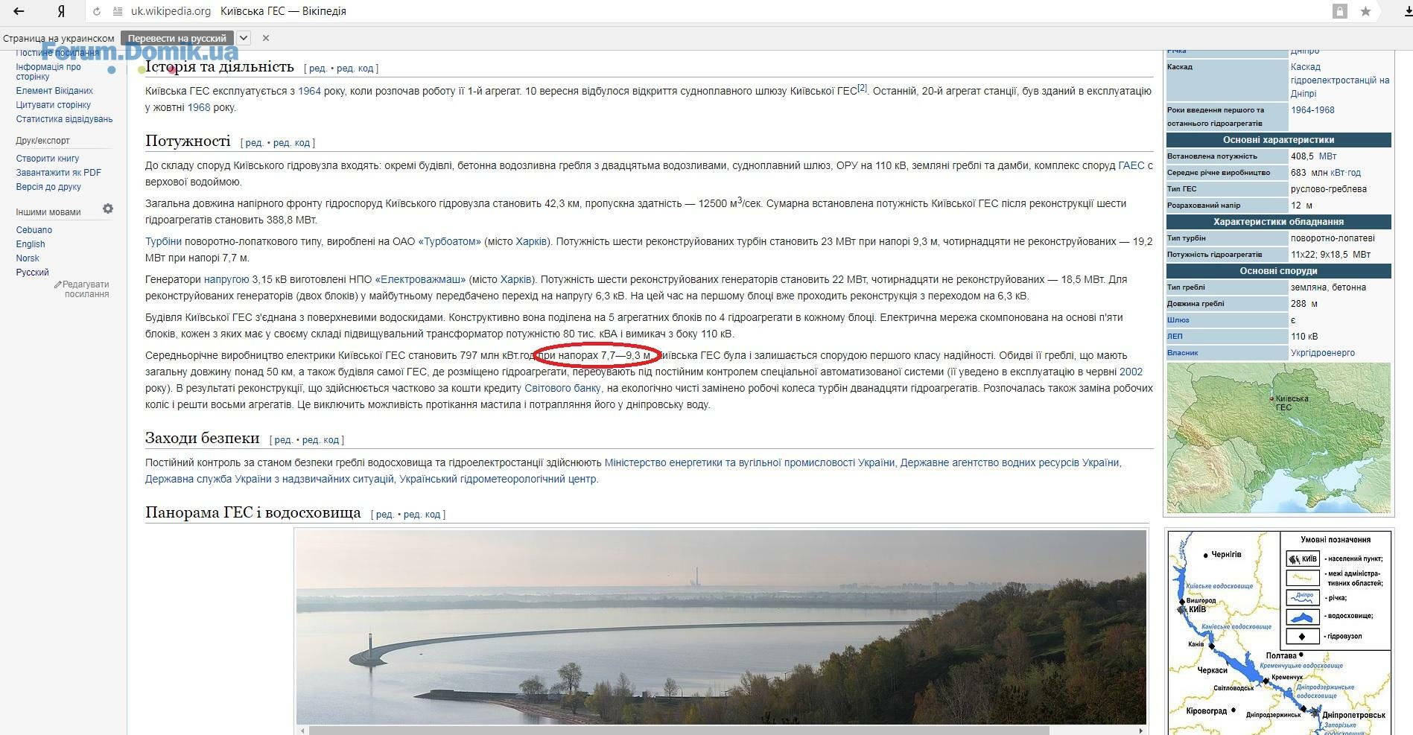1413x735 pixels.
Task: Click 'Редагувати посилання' pencil link
Action: 83,289
